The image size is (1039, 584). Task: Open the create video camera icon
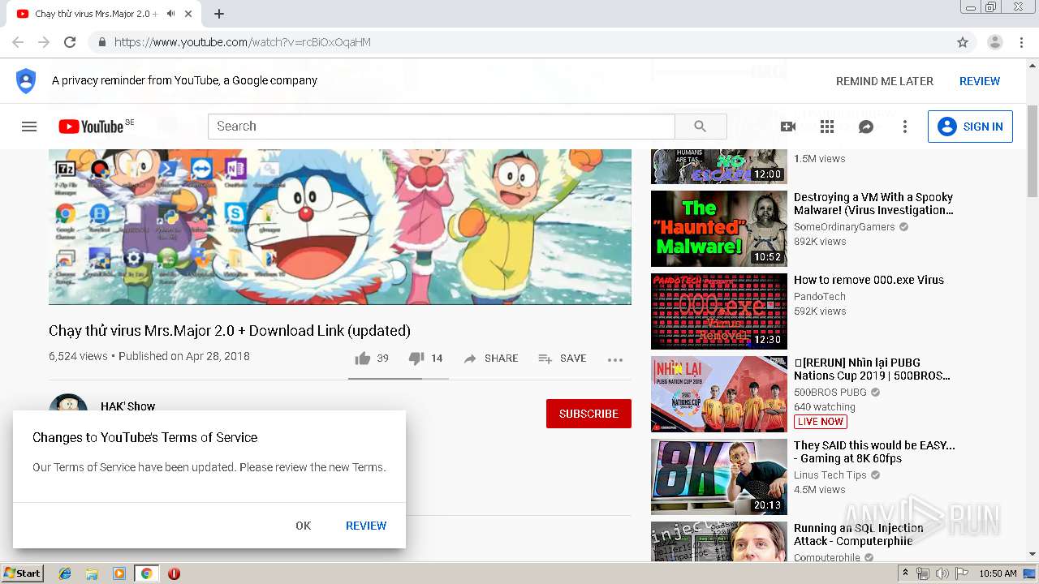coord(787,127)
